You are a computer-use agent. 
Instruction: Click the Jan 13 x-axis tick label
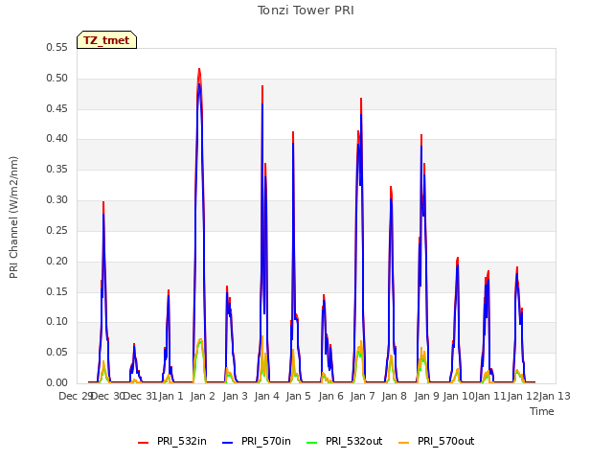[x=555, y=396]
